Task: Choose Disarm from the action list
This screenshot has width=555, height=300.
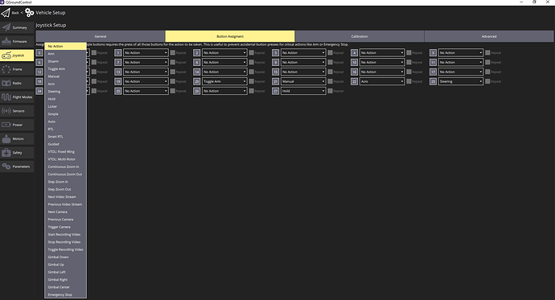Action: [65, 61]
